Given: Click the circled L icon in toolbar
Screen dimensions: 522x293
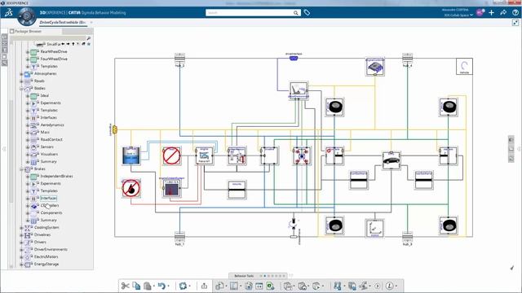Looking at the screenshot, I should pos(390,286).
